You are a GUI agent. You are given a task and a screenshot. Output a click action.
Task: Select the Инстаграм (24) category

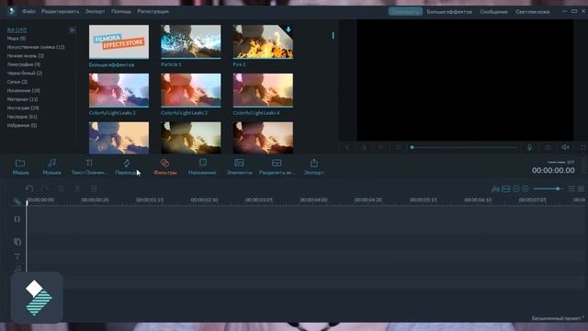point(23,108)
